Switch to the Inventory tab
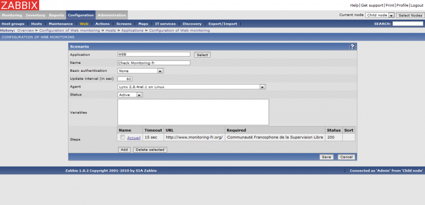425x205 pixels. (35, 15)
